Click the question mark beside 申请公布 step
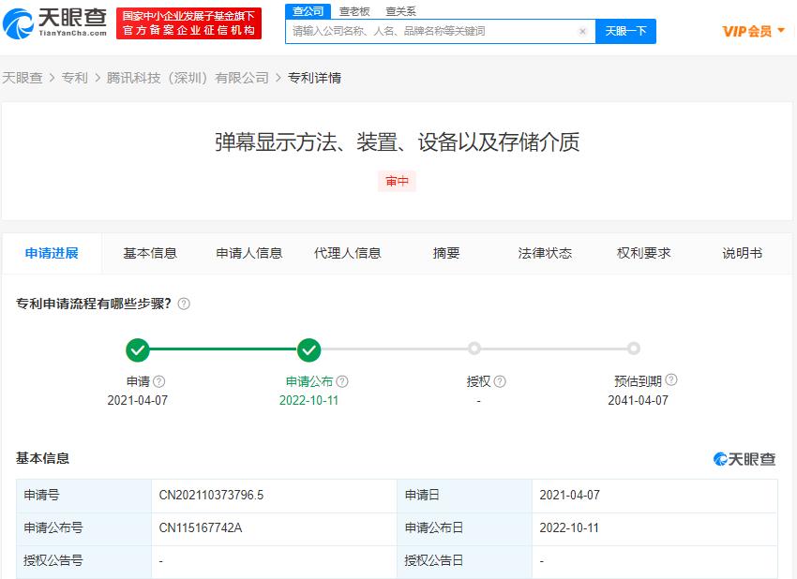 click(342, 381)
